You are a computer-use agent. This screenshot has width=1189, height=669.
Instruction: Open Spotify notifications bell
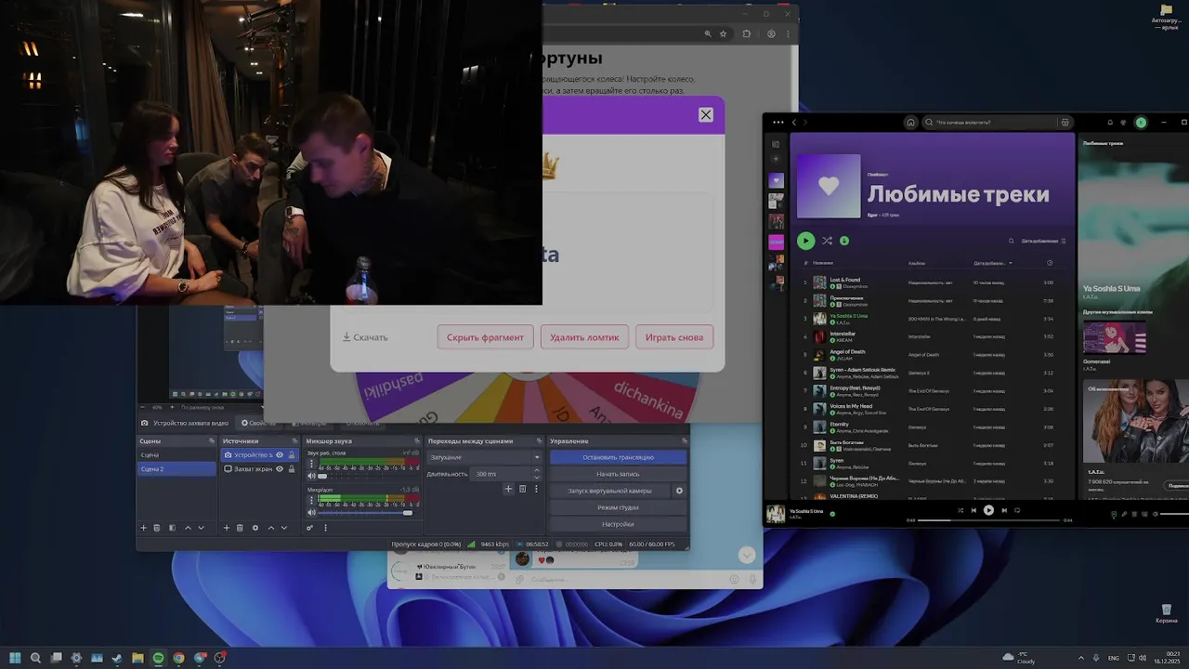tap(1109, 123)
